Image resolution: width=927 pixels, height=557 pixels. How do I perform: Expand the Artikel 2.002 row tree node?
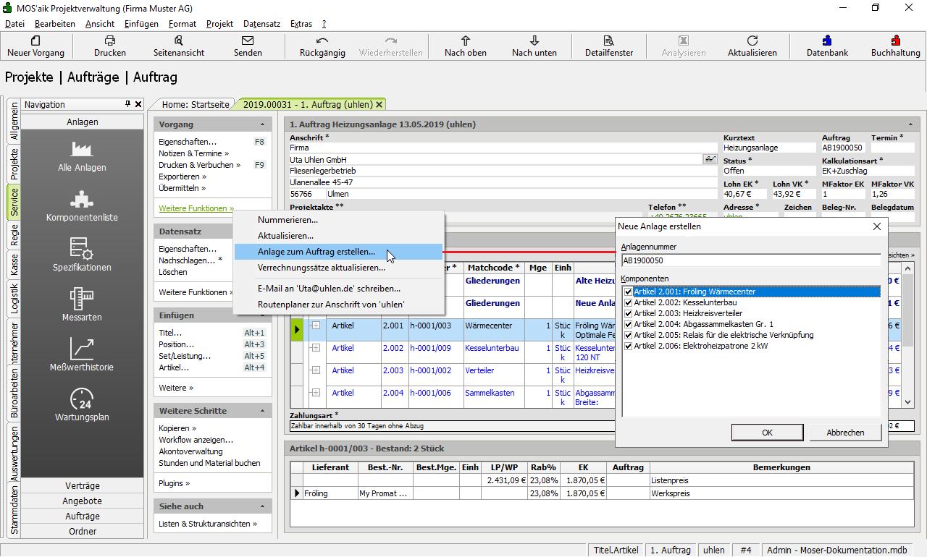pos(316,348)
